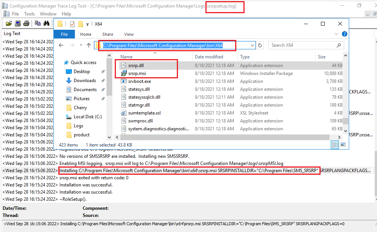Viewport: 377px width, 232px height.
Task: Click the Open log file toolbar icon
Action: tap(9, 23)
